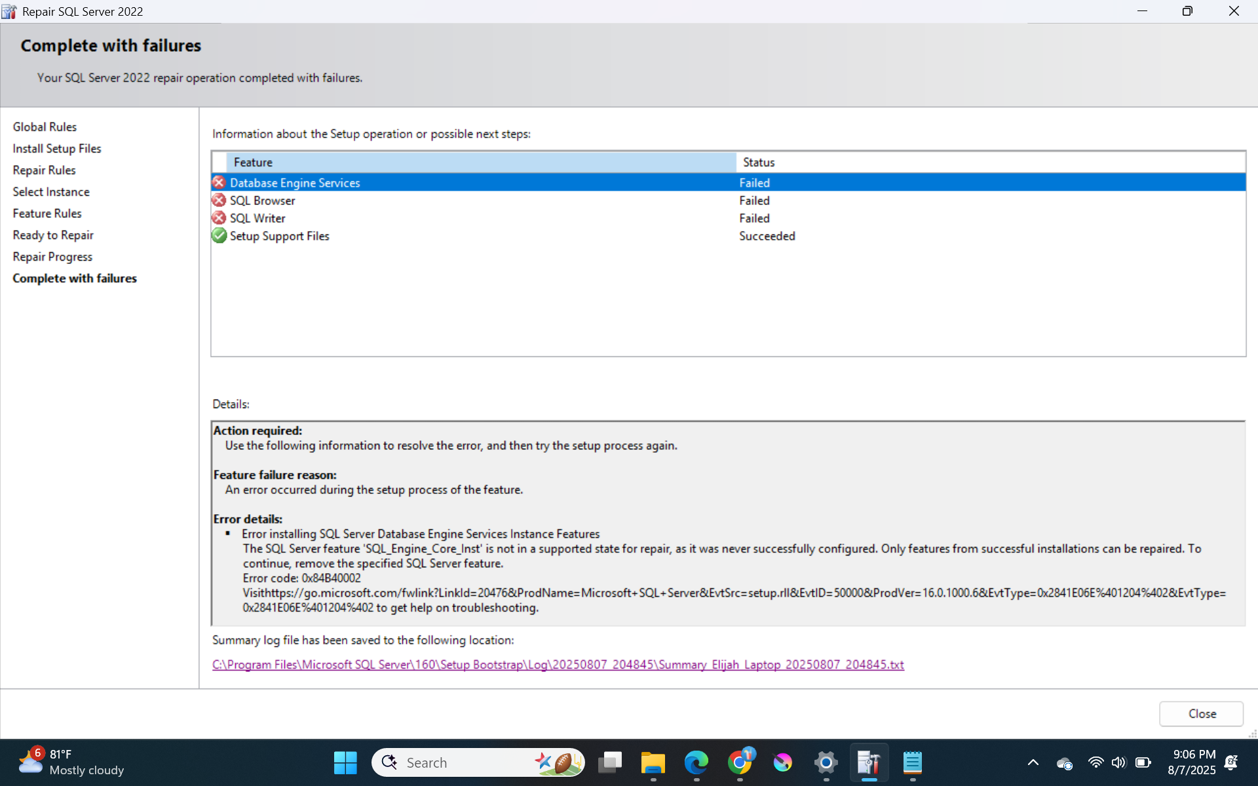Click the Error code 0x84B40002 text
Screen dimensions: 1258x786
302,578
